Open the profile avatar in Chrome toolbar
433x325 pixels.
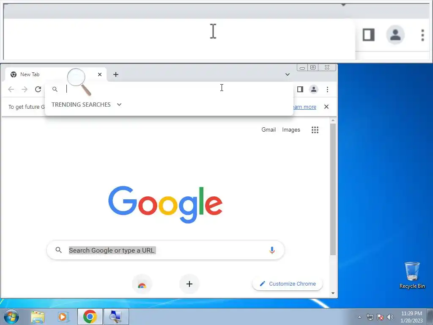[x=314, y=89]
